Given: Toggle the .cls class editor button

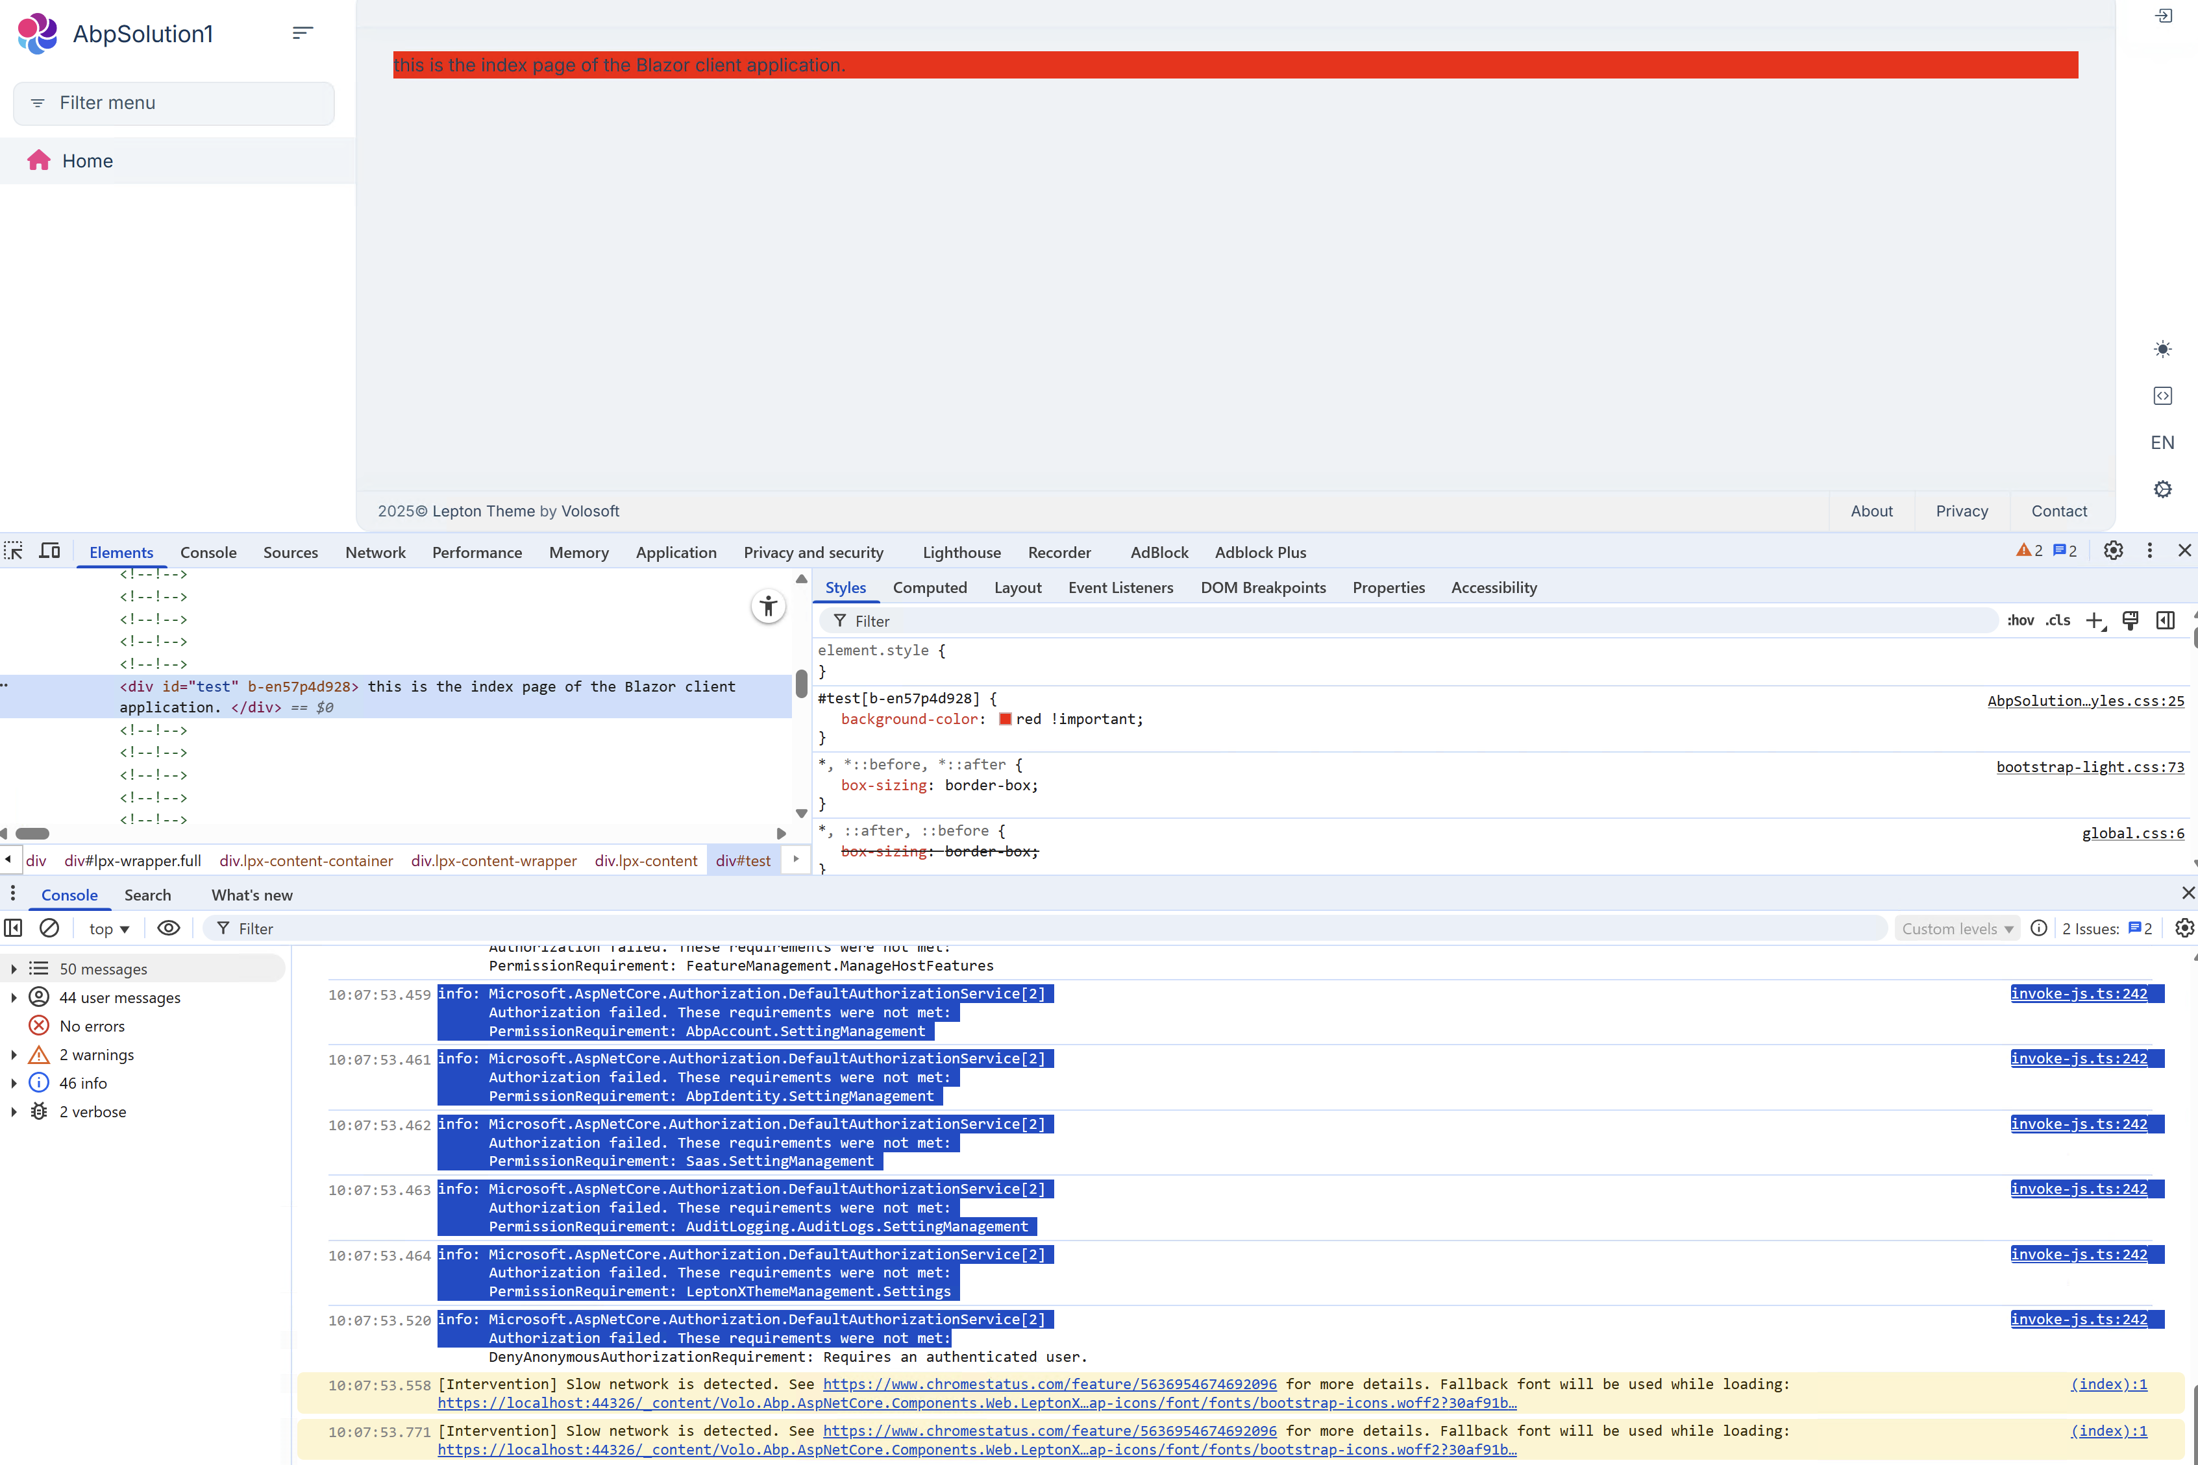Looking at the screenshot, I should (2058, 622).
